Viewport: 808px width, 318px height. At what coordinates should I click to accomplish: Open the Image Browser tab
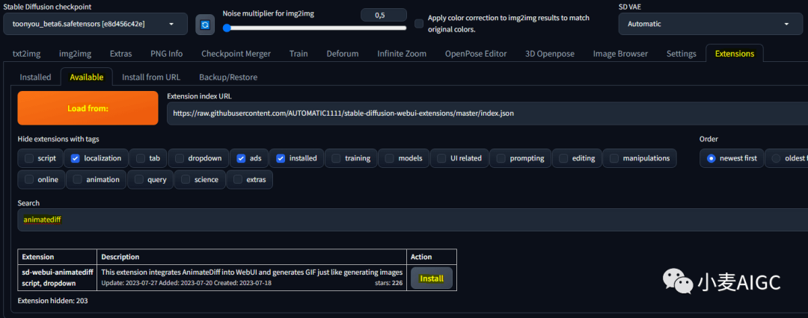tap(620, 54)
